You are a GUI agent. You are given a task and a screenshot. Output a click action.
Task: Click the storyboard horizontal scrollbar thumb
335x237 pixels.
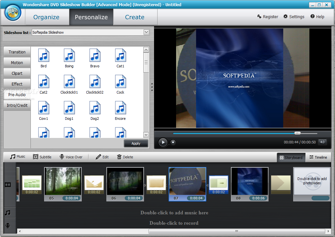coord(237,231)
